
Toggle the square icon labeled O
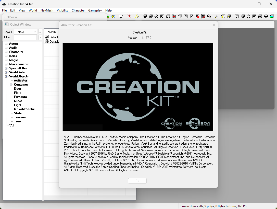click(x=162, y=16)
